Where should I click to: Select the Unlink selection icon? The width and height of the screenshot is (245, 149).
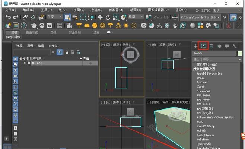pyautogui.click(x=33, y=17)
